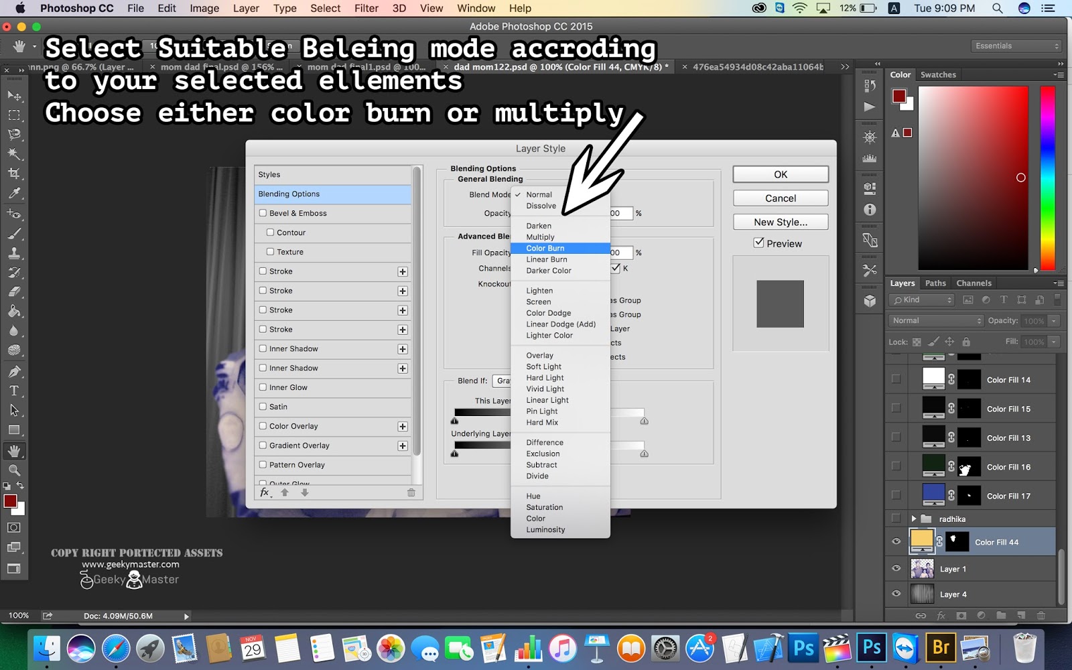
Task: Select the Horizontal Type tool
Action: 14,391
